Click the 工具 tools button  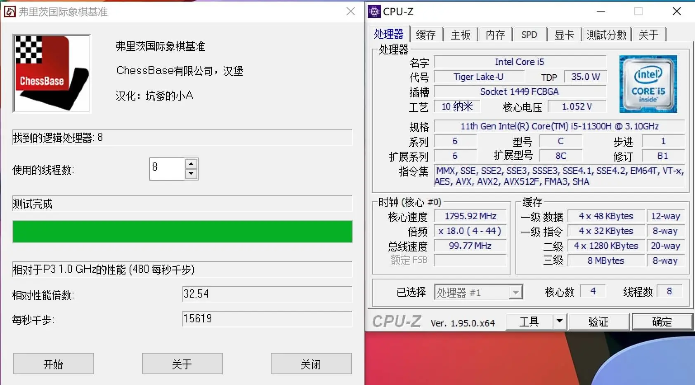click(x=529, y=322)
